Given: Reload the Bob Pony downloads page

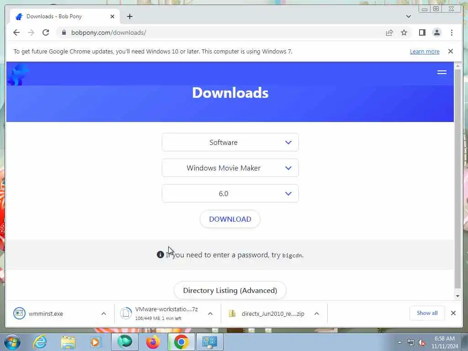Looking at the screenshot, I should 46,32.
